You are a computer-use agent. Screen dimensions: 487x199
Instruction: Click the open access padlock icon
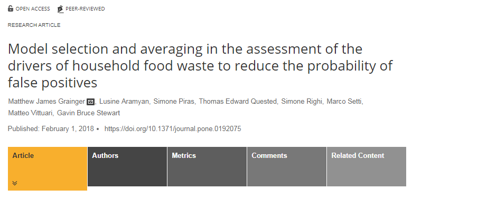11,8
